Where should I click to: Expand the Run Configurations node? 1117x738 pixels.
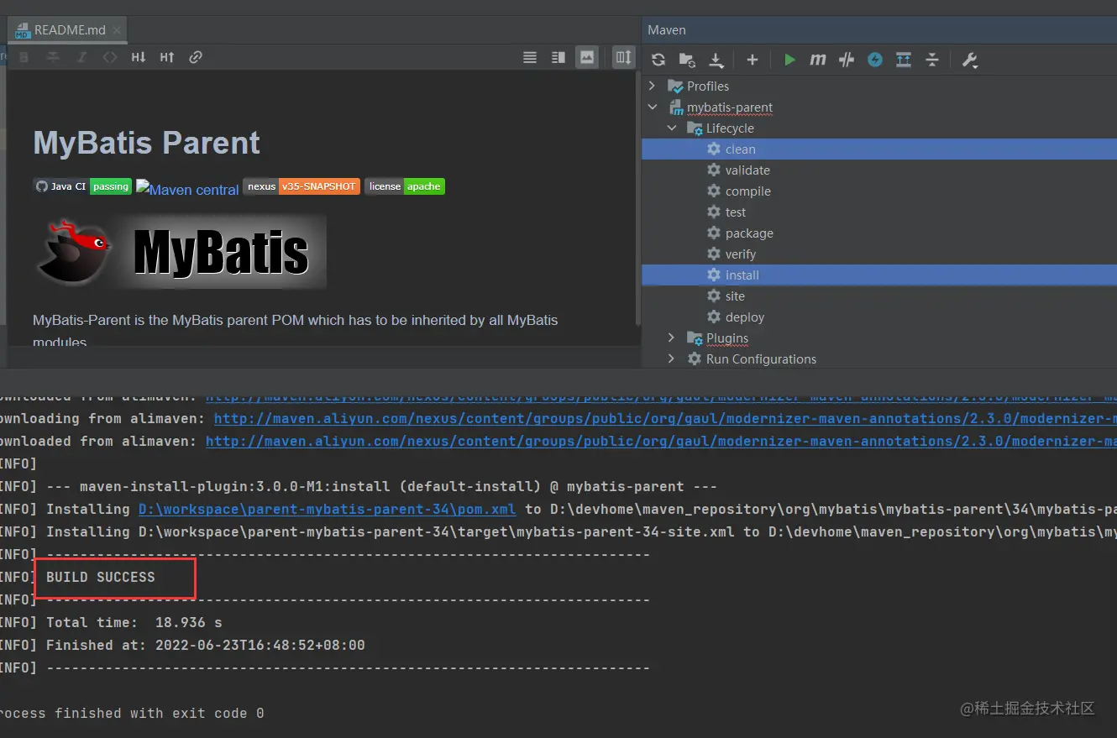click(x=672, y=359)
